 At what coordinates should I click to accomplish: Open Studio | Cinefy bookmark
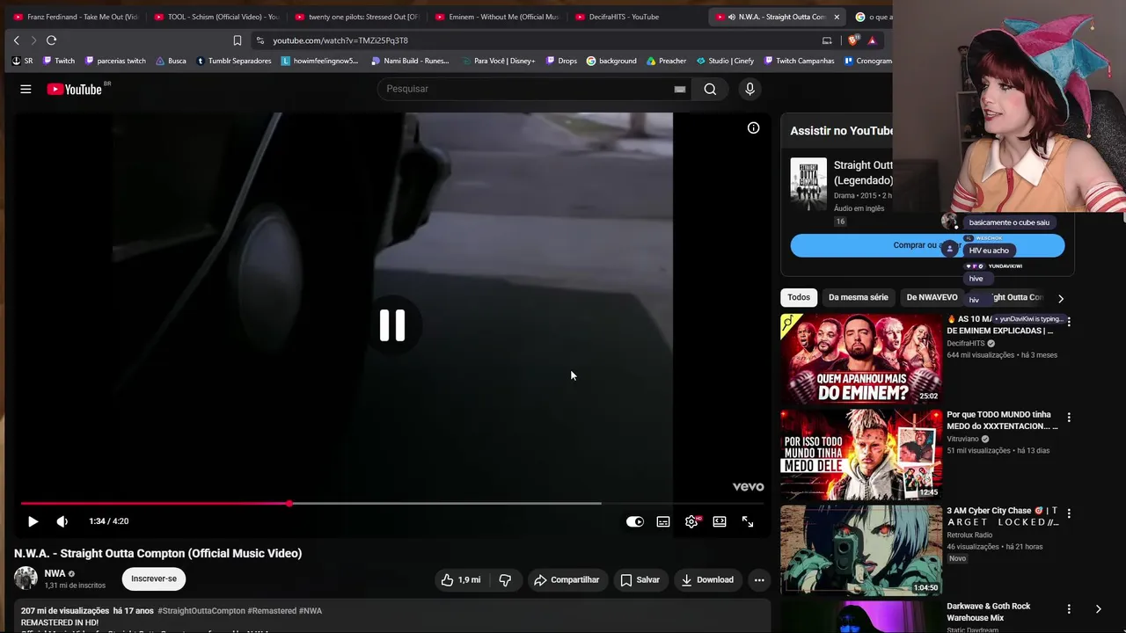(x=725, y=61)
